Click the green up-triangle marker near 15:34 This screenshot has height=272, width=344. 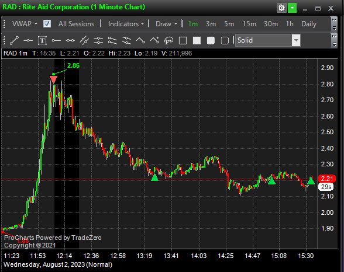(311, 180)
